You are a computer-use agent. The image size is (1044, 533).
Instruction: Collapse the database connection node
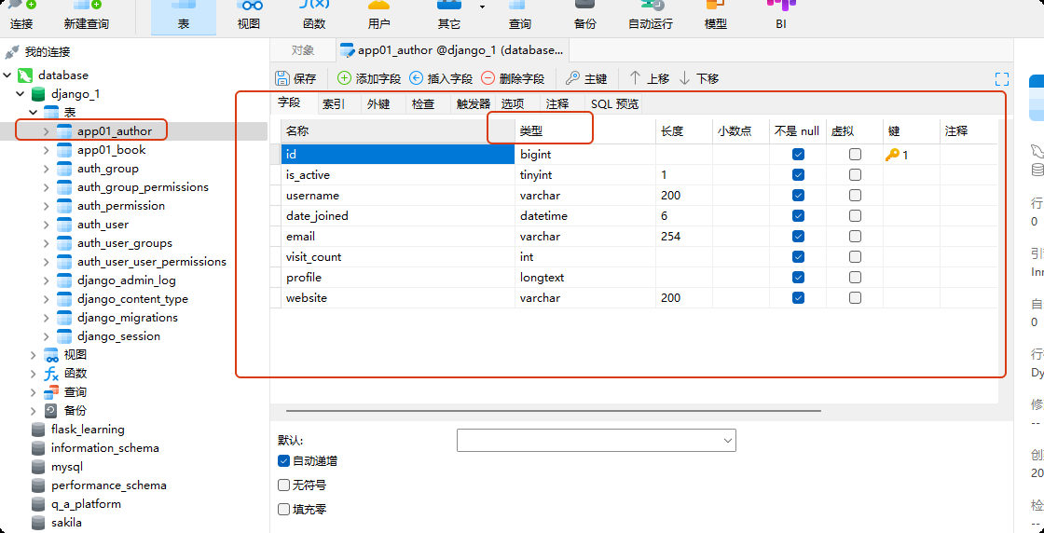point(7,75)
